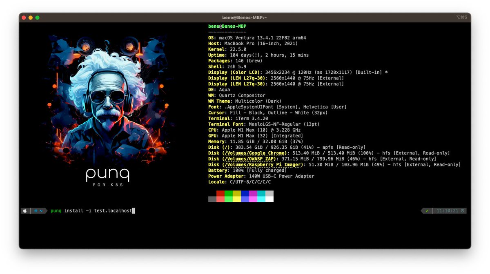Click the OS: macOS Ventura 13.4.1 line
The height and width of the screenshot is (274, 490).
point(257,38)
